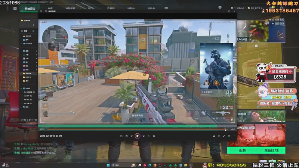This screenshot has height=168, width=299.
Task: Switch to mini player view
Action: pos(229,136)
